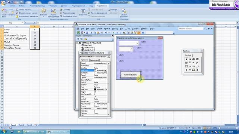Viewport: 239px width, 134px height.
Task: Open the Источник (XML Source) button
Action: tap(83, 13)
